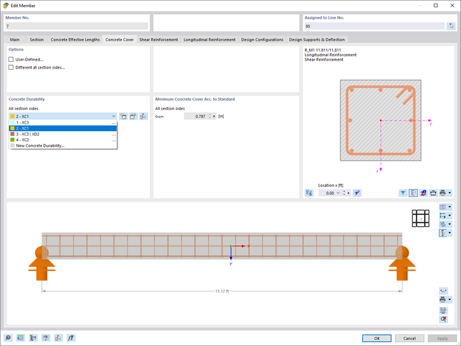The width and height of the screenshot is (461, 346).
Task: Open Design Configurations tab
Action: (262, 39)
